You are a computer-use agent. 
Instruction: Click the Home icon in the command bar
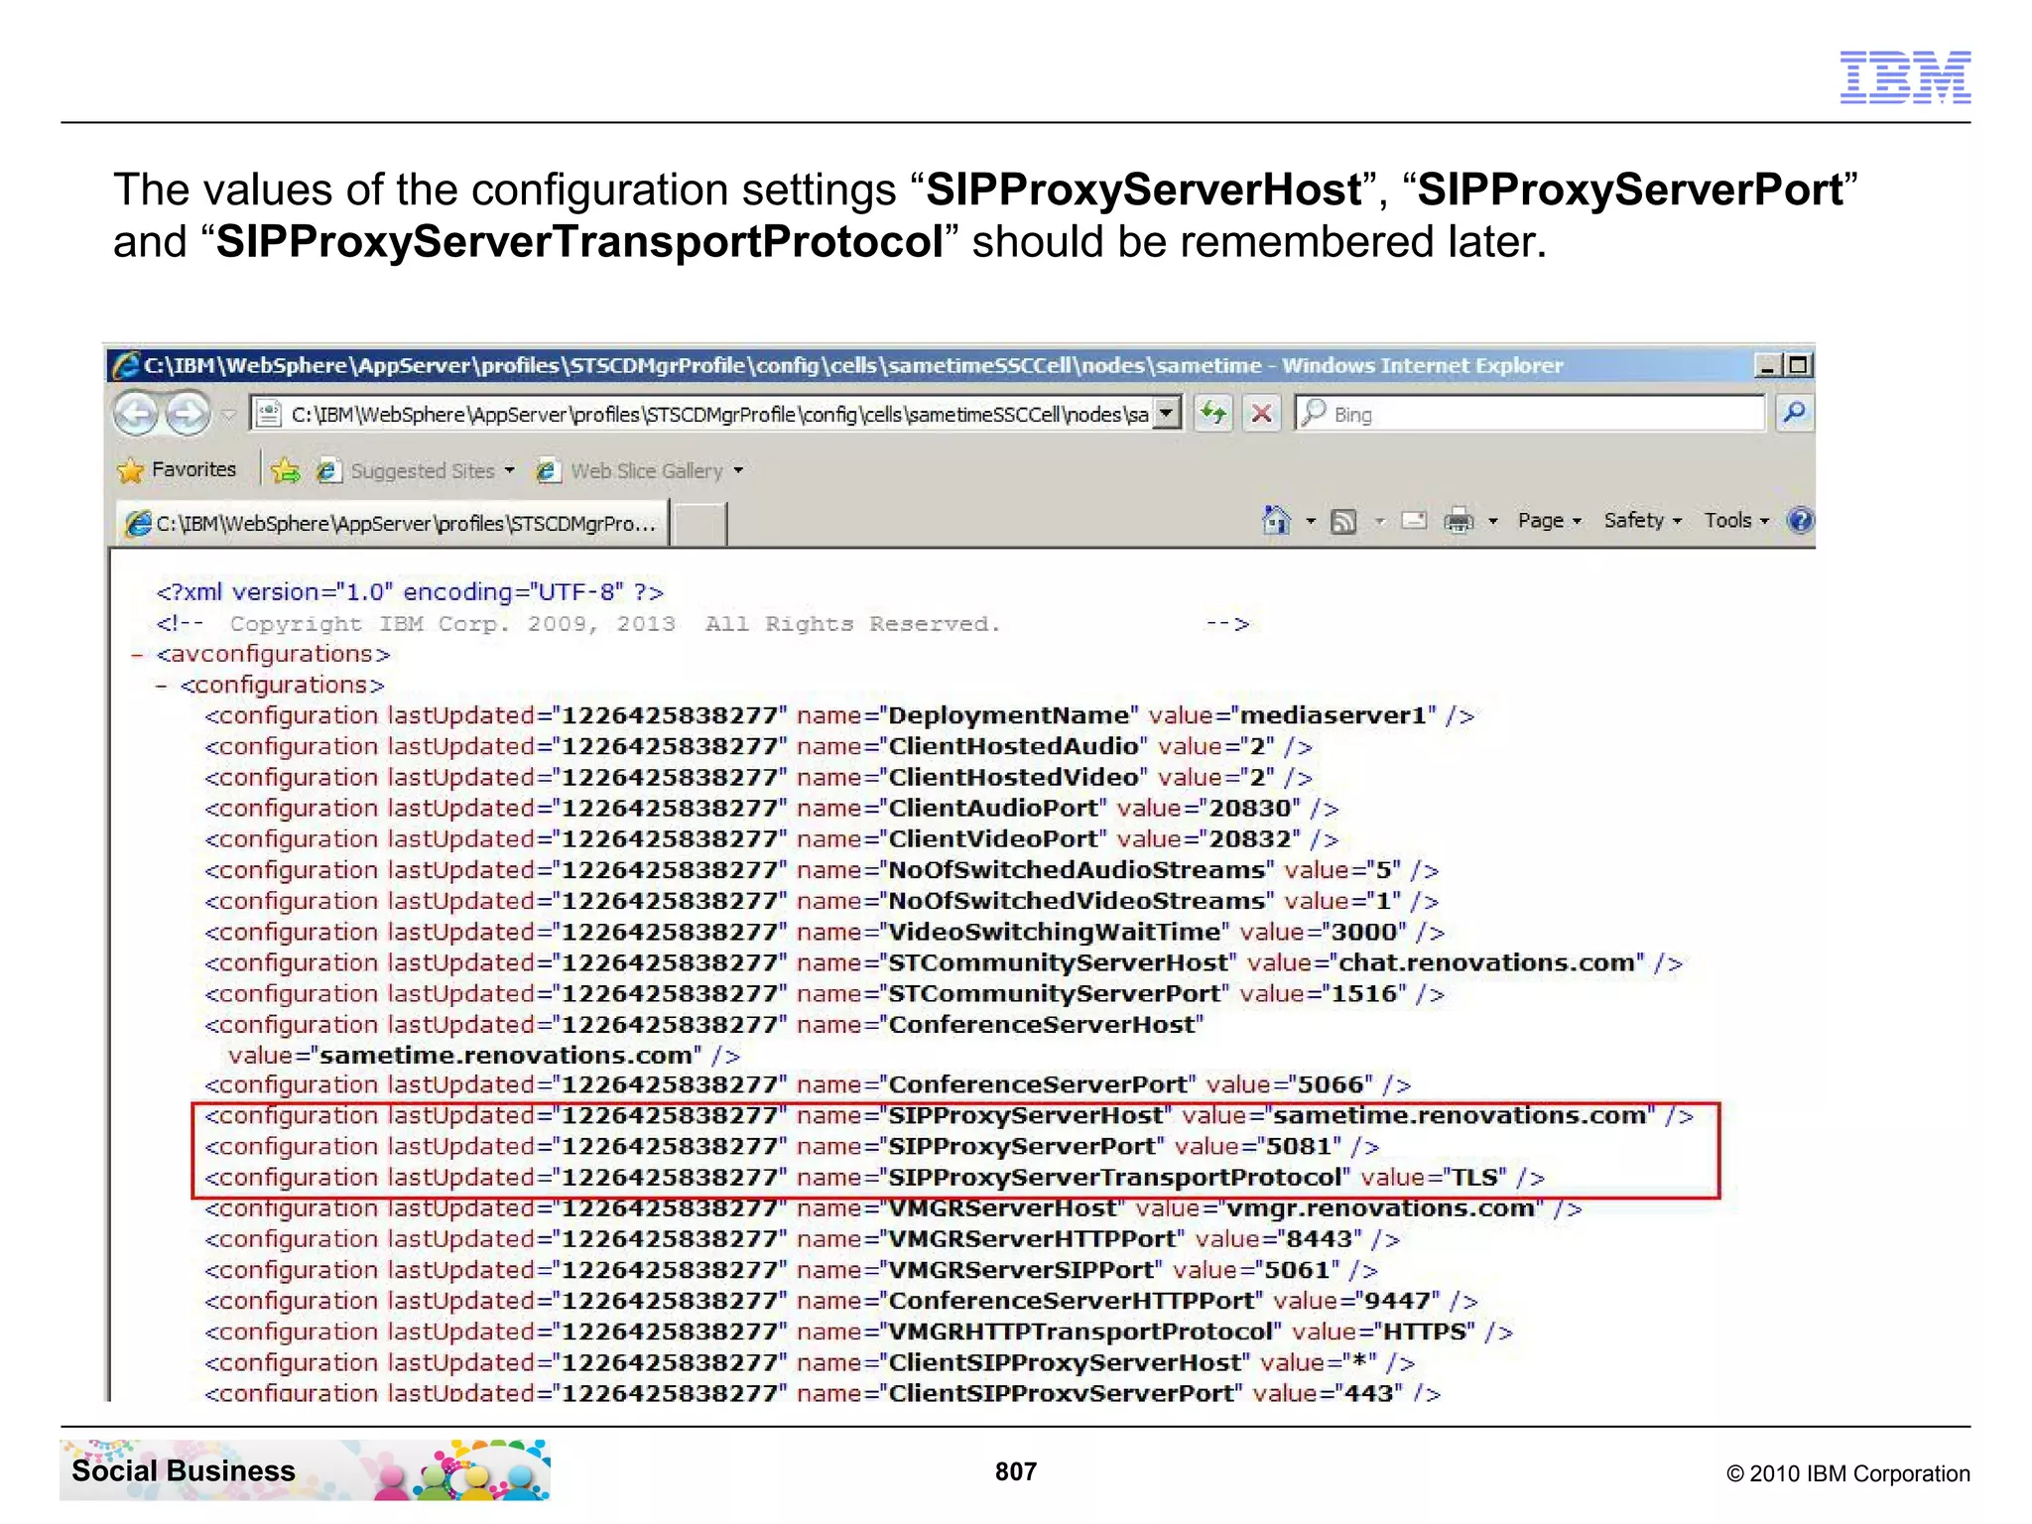click(1277, 520)
